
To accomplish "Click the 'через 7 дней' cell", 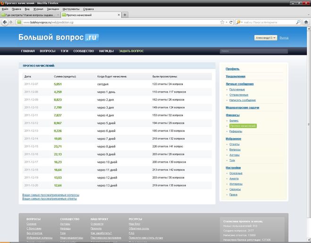I will pos(106,139).
